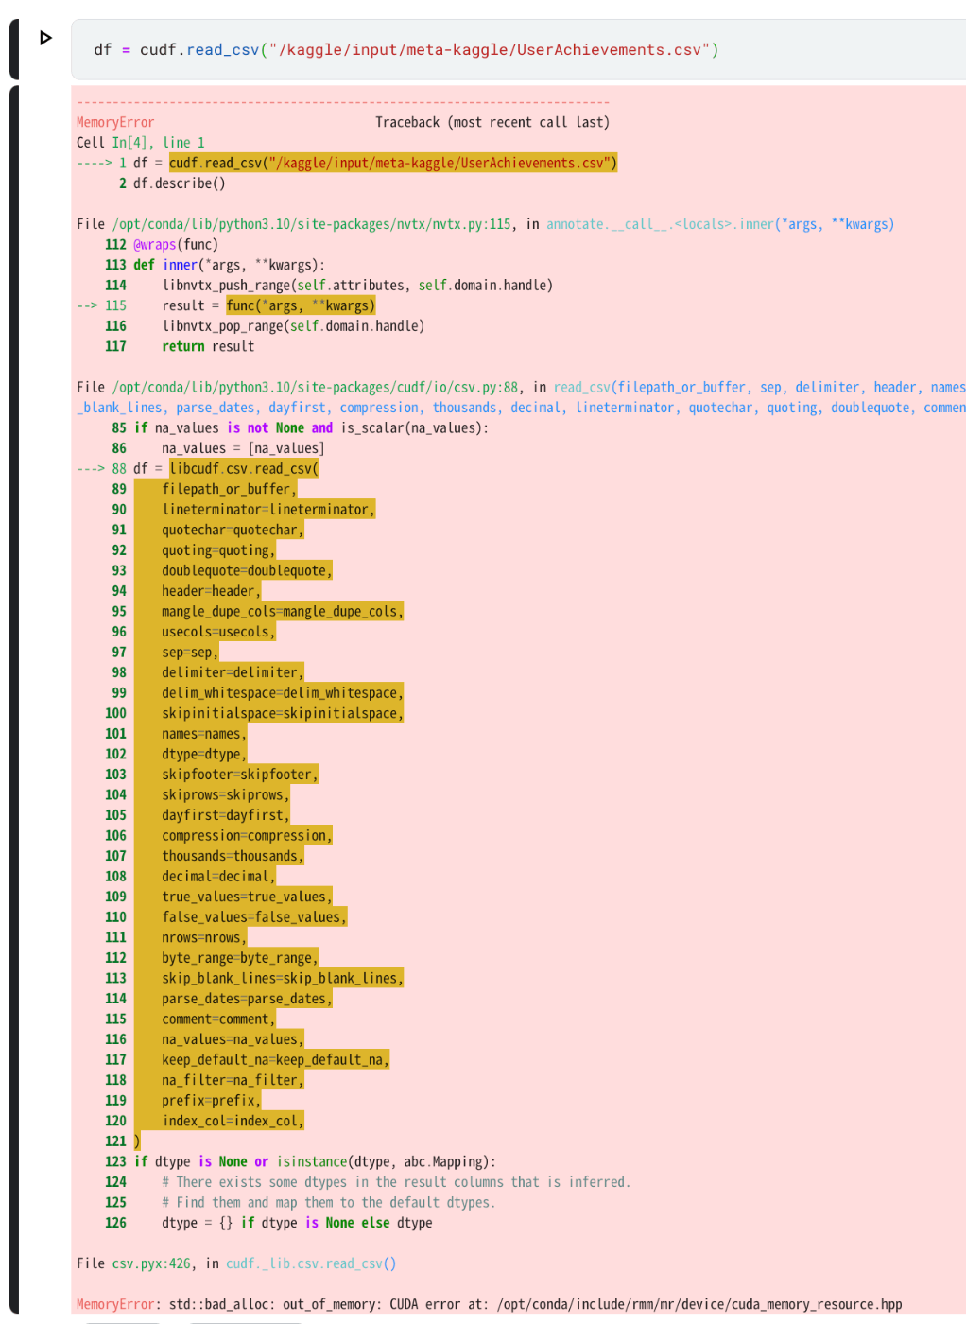Click 'na_values = [na_values]' on line 86
Screen dimensions: 966x1324
point(243,449)
